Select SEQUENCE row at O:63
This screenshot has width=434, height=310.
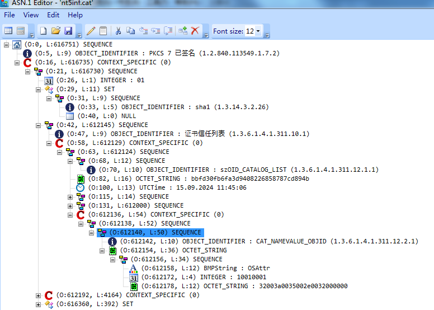click(123, 152)
